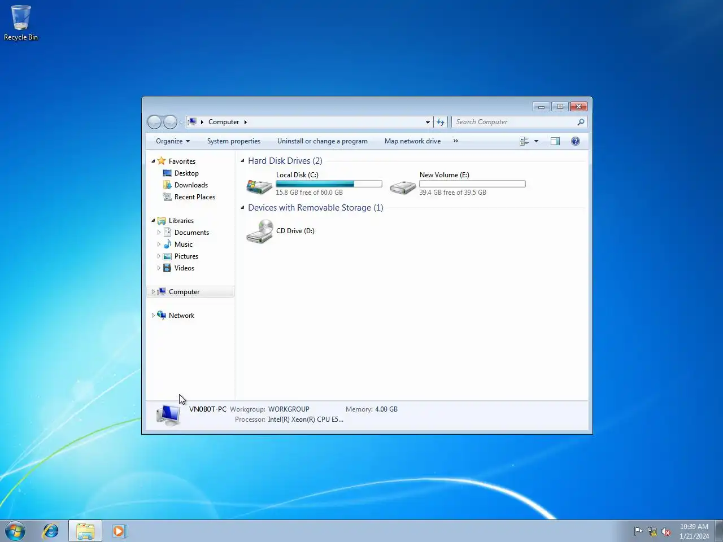Expand the Computer tree node

(x=153, y=292)
